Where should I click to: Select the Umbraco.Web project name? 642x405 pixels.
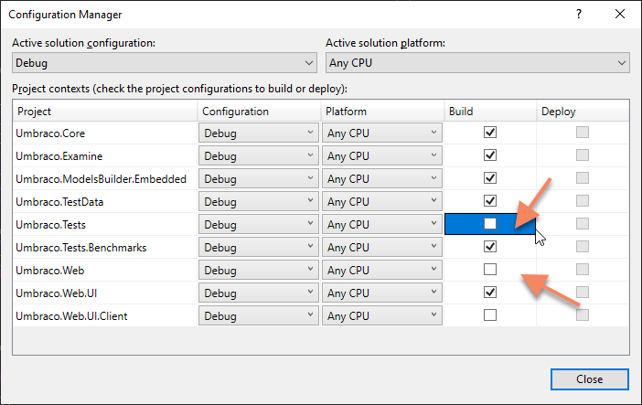50,271
